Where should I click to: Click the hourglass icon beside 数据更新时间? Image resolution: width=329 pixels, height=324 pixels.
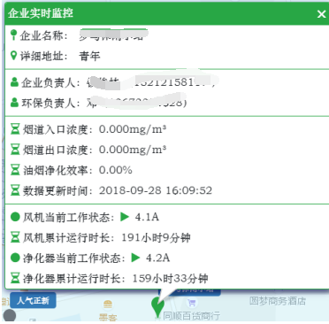point(15,190)
